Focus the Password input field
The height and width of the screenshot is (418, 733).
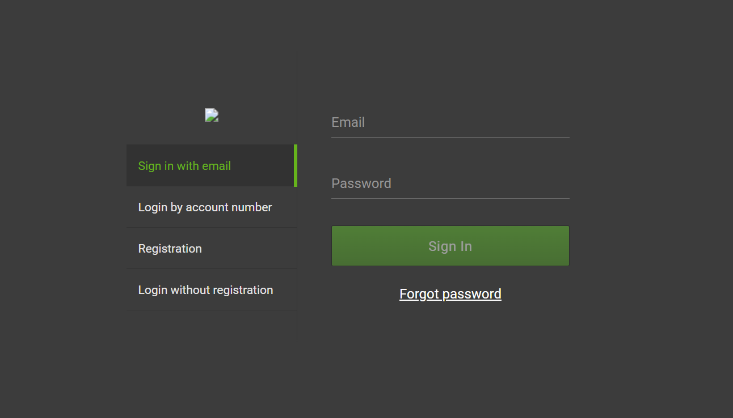[450, 184]
